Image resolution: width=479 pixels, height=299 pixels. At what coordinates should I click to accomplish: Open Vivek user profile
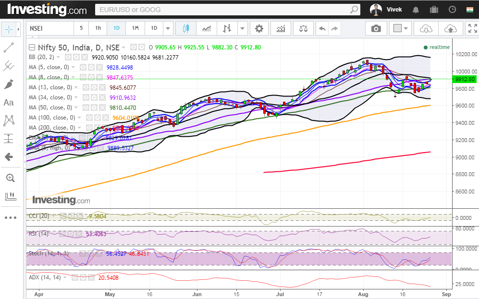[386, 10]
